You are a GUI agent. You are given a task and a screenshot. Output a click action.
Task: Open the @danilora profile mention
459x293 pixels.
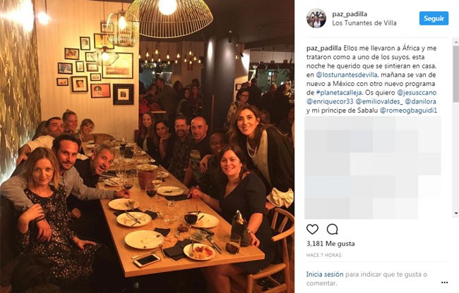pos(420,102)
